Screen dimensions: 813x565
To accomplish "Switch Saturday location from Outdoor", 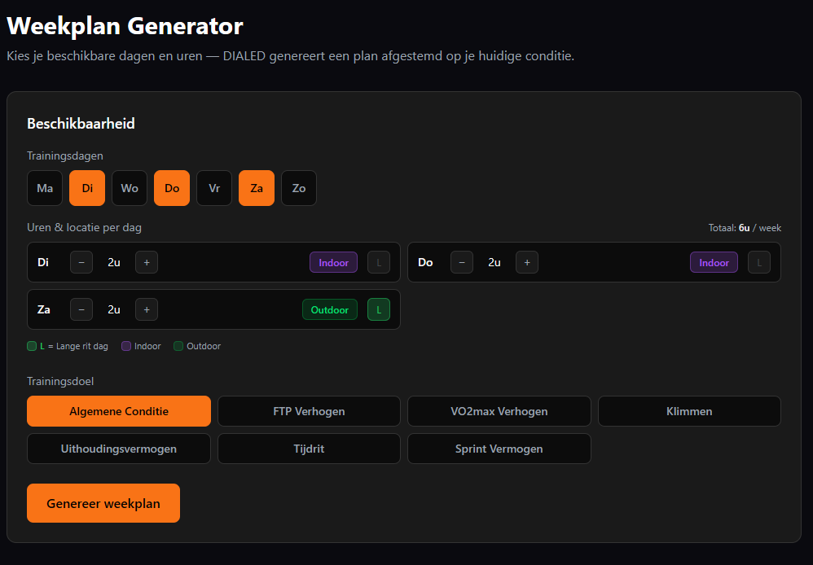I will pyautogui.click(x=329, y=309).
